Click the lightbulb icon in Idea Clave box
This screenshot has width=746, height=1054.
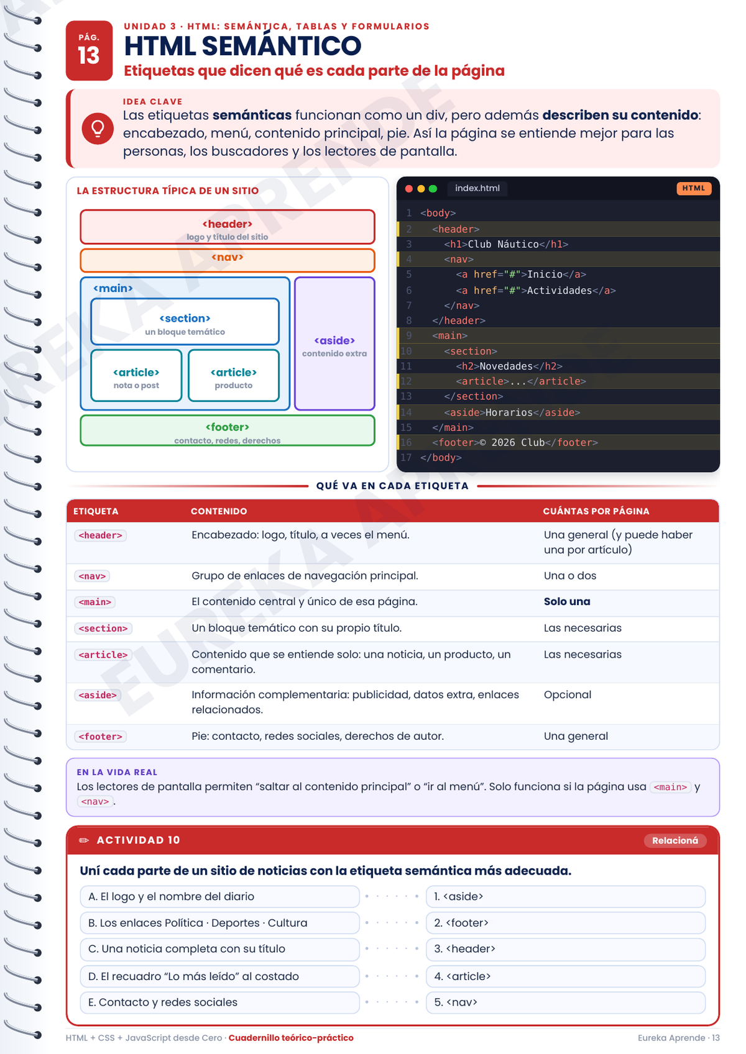98,129
